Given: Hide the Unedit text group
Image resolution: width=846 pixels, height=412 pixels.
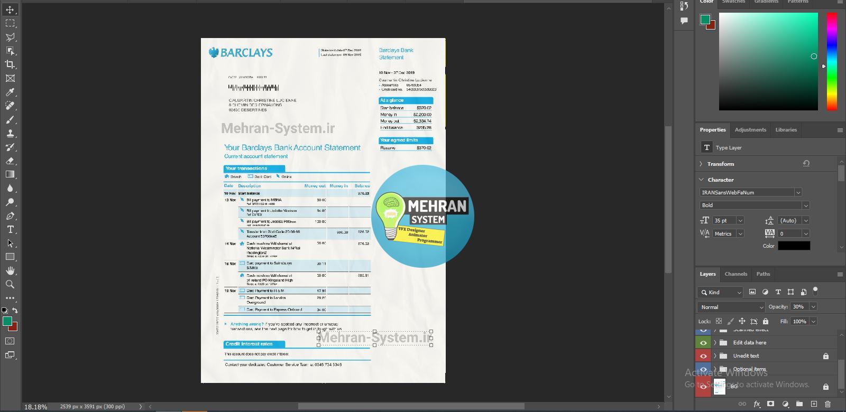Looking at the screenshot, I should pyautogui.click(x=703, y=356).
